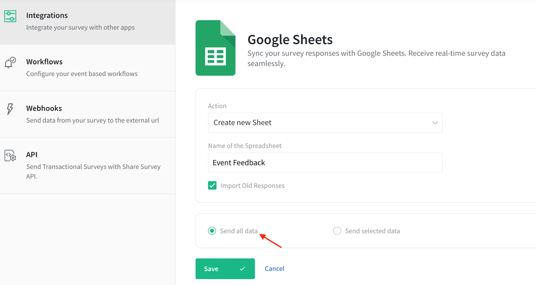Screen dimensions: 536x285
Task: Click 'Send data from your survey' description
Action: click(x=92, y=120)
